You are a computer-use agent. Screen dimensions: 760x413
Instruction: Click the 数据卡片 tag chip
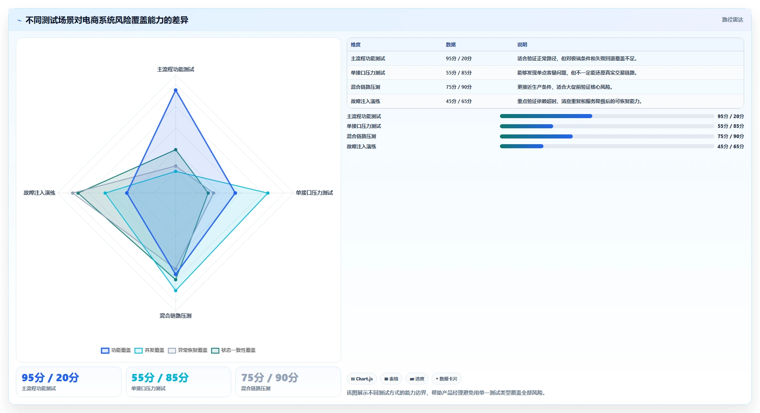447,379
